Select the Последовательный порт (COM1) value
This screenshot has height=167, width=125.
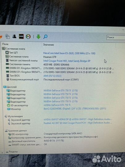(61, 79)
